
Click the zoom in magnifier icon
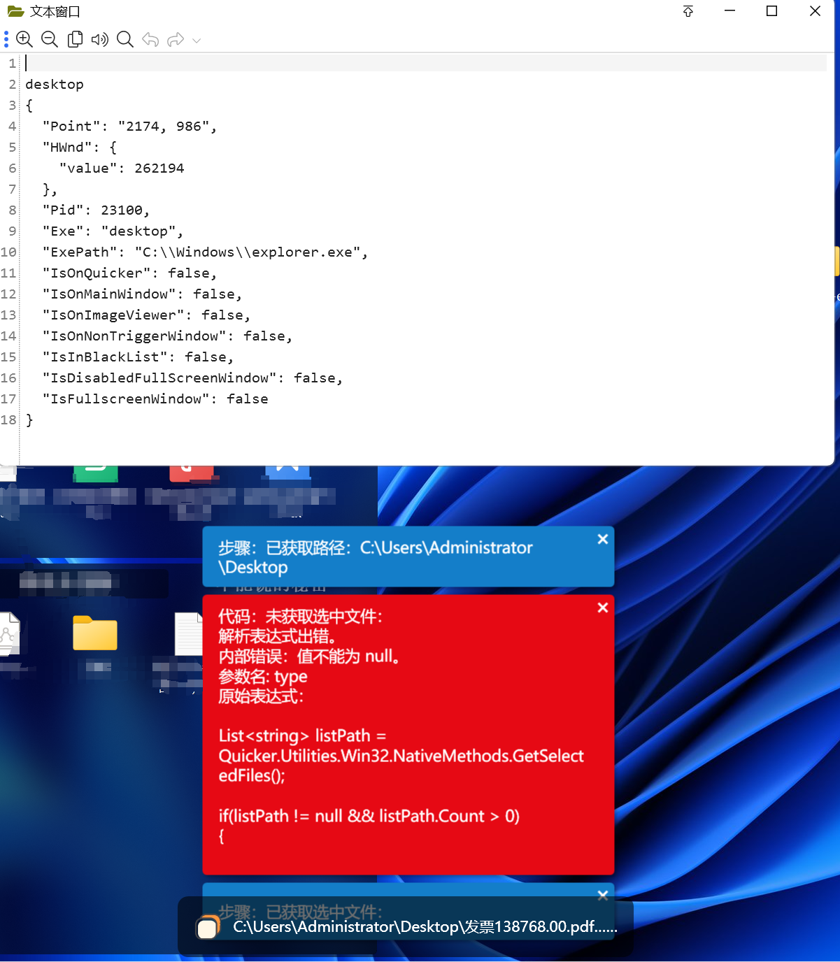[24, 39]
